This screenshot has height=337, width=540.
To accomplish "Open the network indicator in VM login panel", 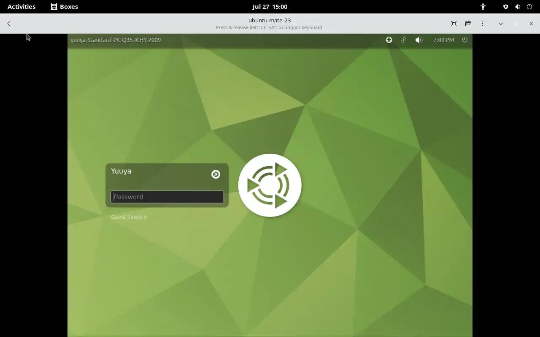I will 403,40.
